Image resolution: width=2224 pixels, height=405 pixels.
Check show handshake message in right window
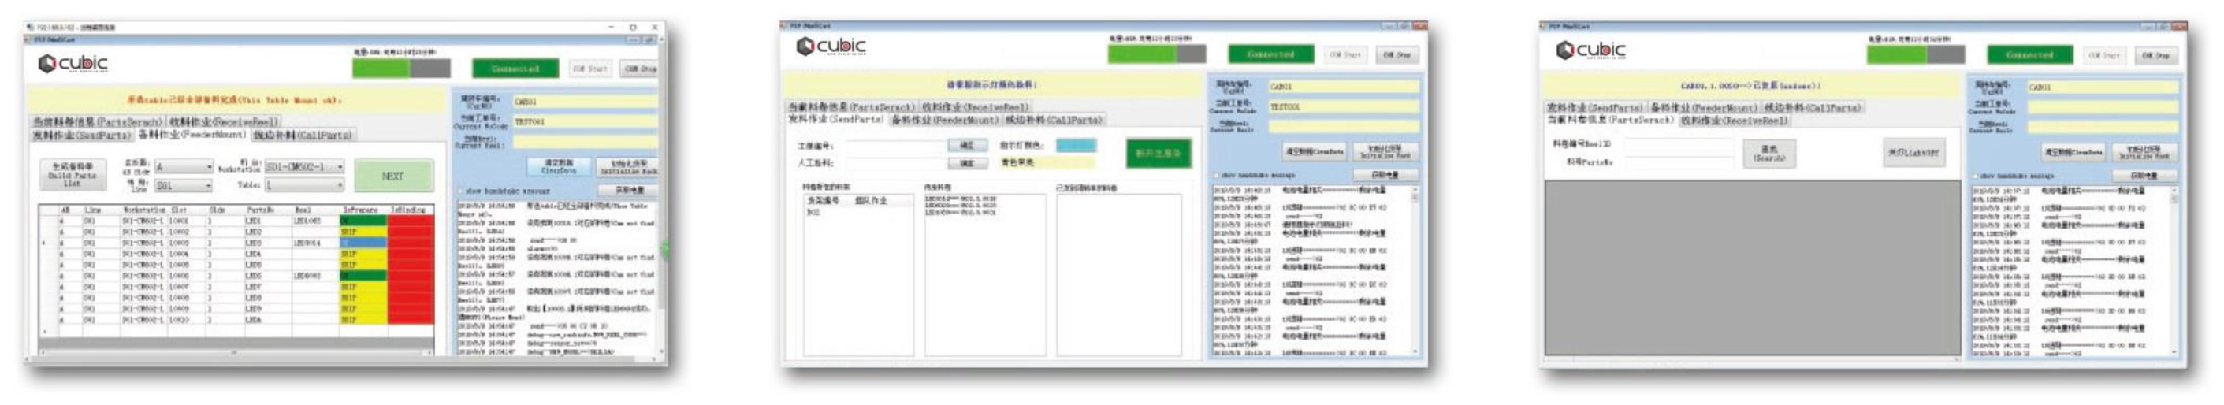click(x=1977, y=176)
